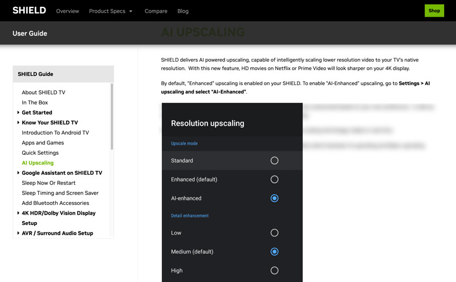Expand 4K HDR/Dolby Vision Display Setup arrow
The width and height of the screenshot is (456, 282).
[x=18, y=213]
